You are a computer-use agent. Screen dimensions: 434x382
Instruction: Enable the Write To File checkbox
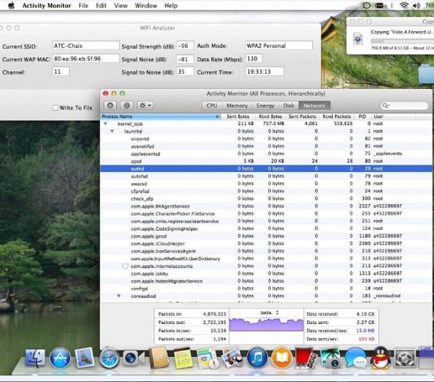point(55,108)
